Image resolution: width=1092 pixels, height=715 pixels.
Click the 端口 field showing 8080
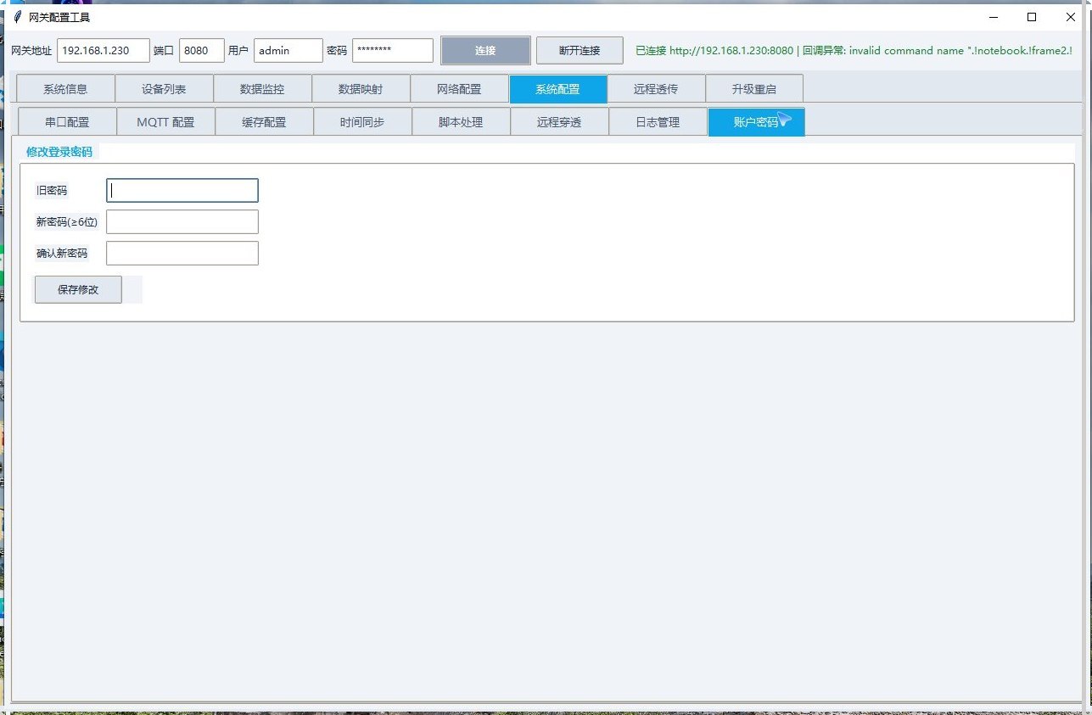click(202, 51)
